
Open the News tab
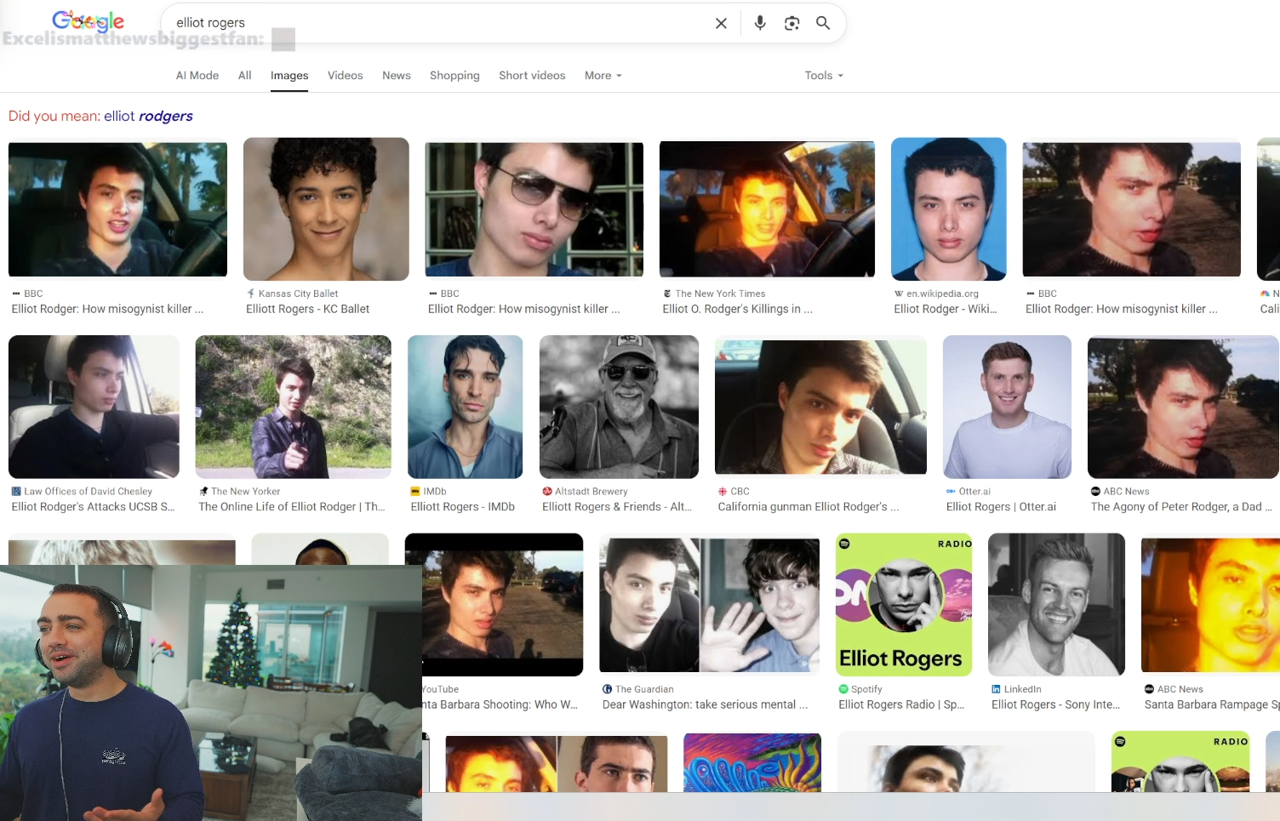[x=397, y=75]
